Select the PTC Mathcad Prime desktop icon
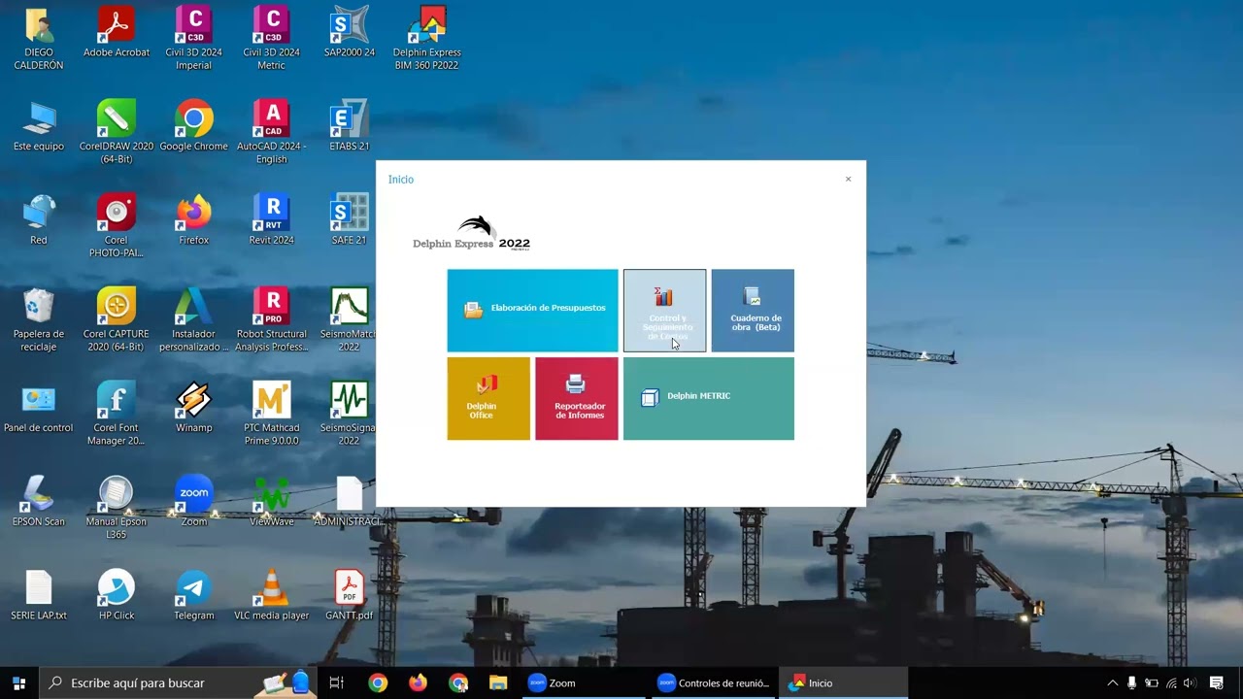The image size is (1243, 699). (x=272, y=414)
